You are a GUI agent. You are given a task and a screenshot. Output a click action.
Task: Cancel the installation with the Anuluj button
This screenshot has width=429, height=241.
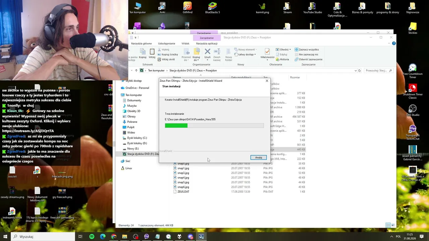point(258,158)
